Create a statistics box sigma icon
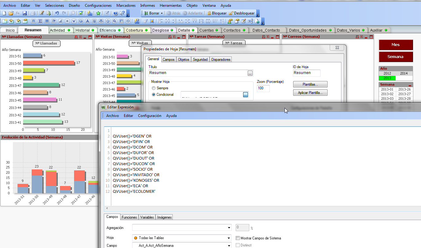The width and height of the screenshot is (421, 248). click(x=40, y=21)
